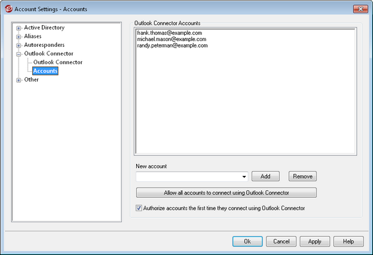Click the Add button
This screenshot has width=373, height=255.
click(x=266, y=177)
